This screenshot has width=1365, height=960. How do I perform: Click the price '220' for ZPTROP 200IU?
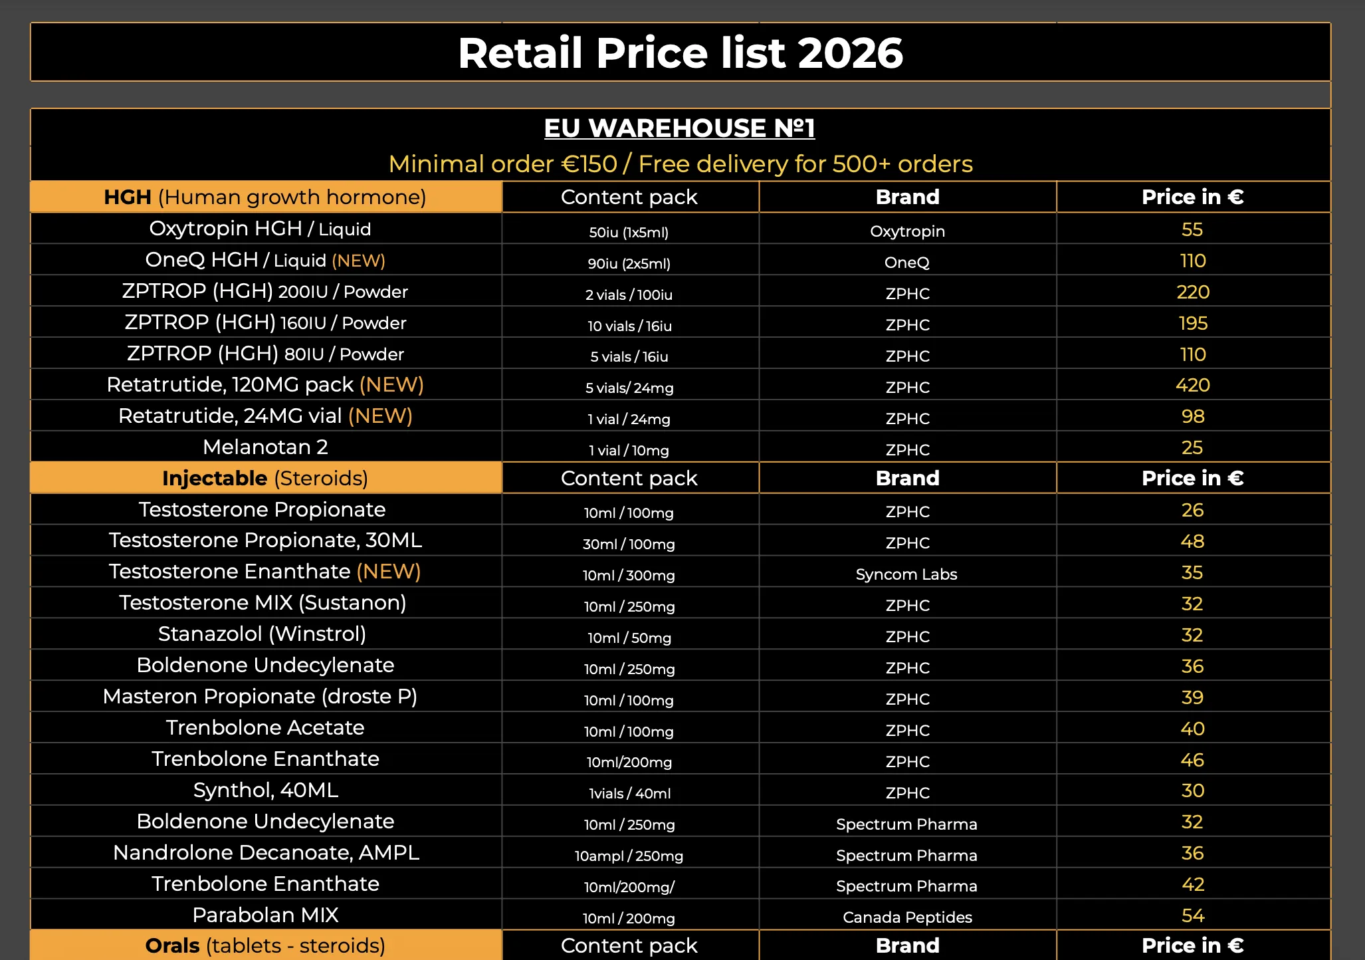point(1192,292)
